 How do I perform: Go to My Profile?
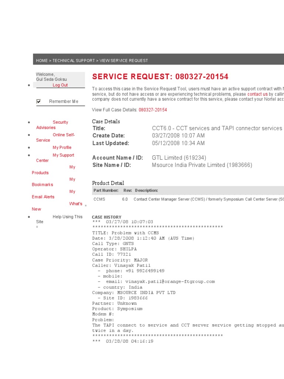click(62, 148)
